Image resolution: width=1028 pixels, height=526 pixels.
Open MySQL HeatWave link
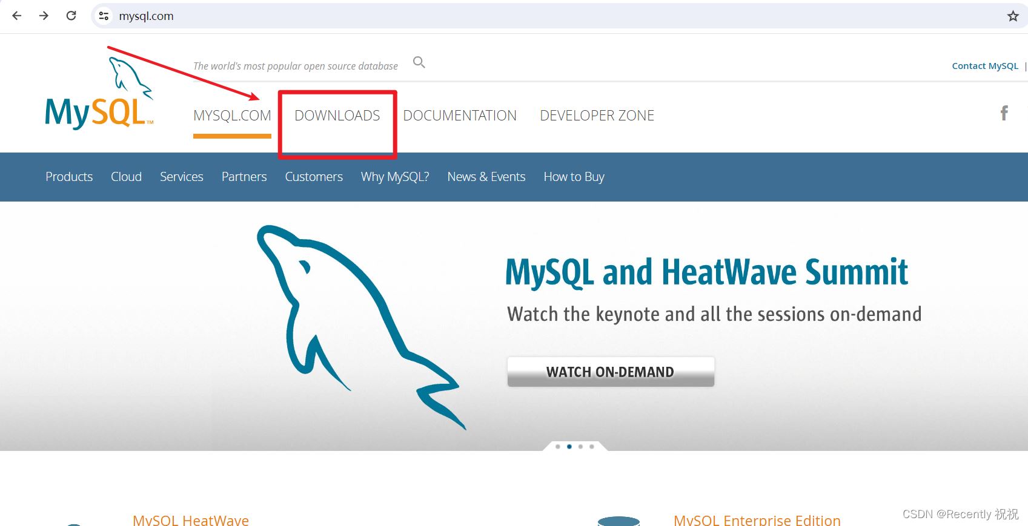pyautogui.click(x=191, y=520)
